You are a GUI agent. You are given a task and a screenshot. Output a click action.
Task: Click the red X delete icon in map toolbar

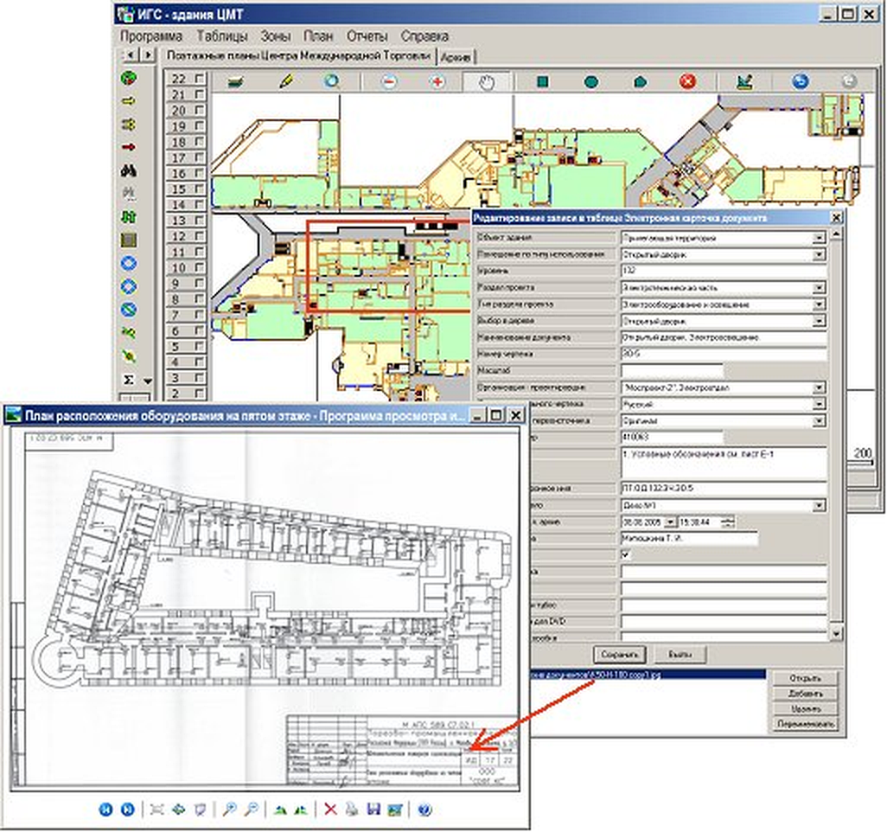686,81
